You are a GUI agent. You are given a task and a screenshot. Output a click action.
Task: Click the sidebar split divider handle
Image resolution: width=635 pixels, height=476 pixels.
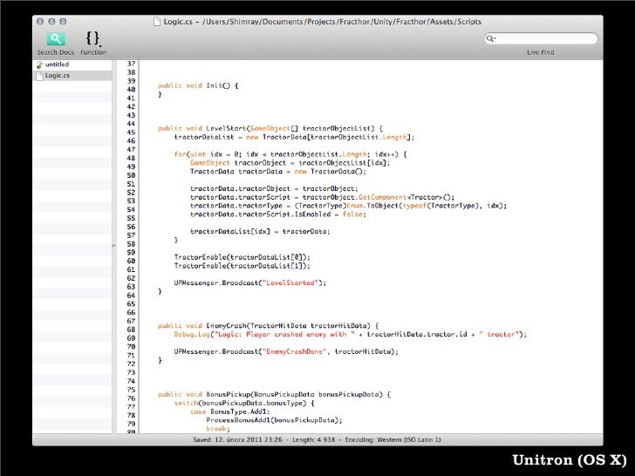click(x=113, y=246)
